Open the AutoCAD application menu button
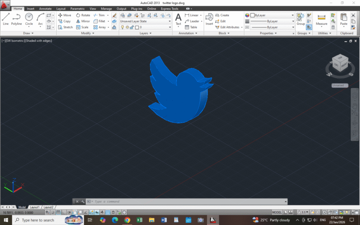The image size is (360, 225). tap(5, 5)
